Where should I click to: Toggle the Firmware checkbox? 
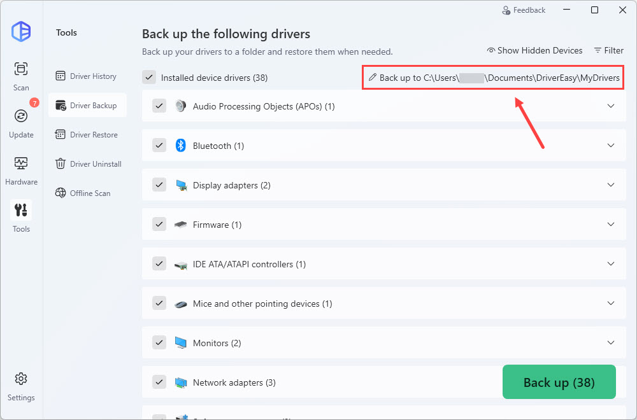159,225
